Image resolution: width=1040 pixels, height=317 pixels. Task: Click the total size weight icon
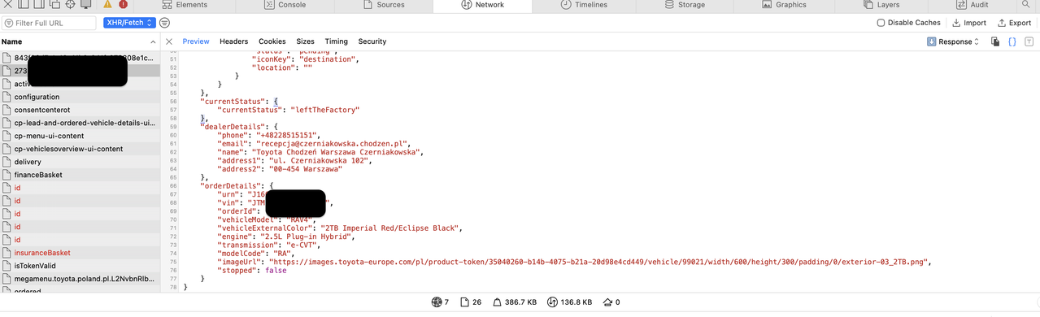497,302
